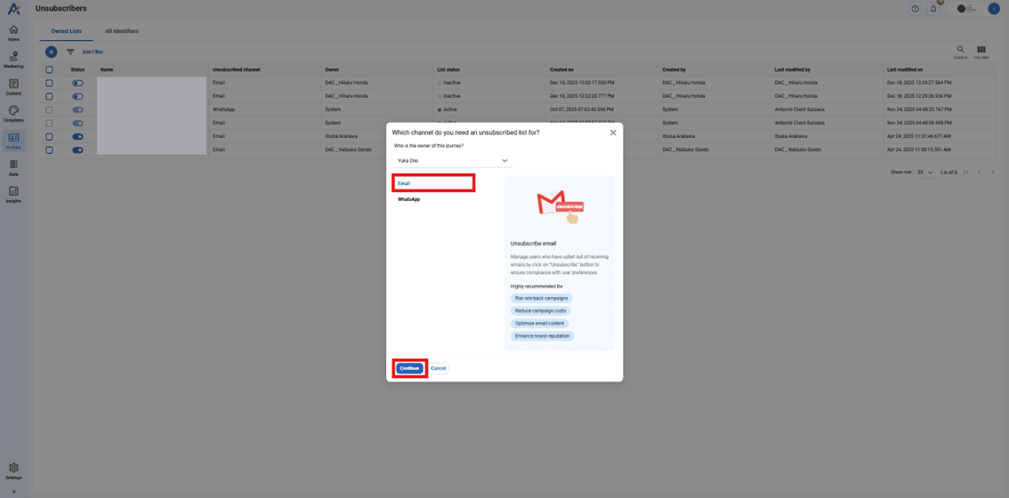
Task: Click the unsubscribe email illustration
Action: 560,206
